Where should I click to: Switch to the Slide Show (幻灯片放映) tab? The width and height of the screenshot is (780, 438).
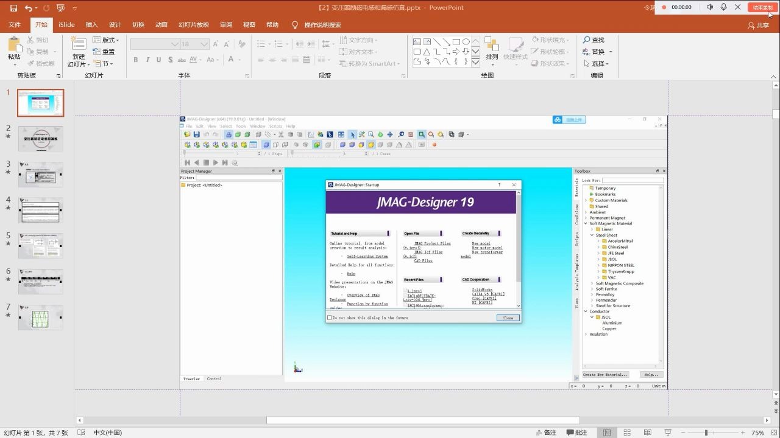(193, 25)
